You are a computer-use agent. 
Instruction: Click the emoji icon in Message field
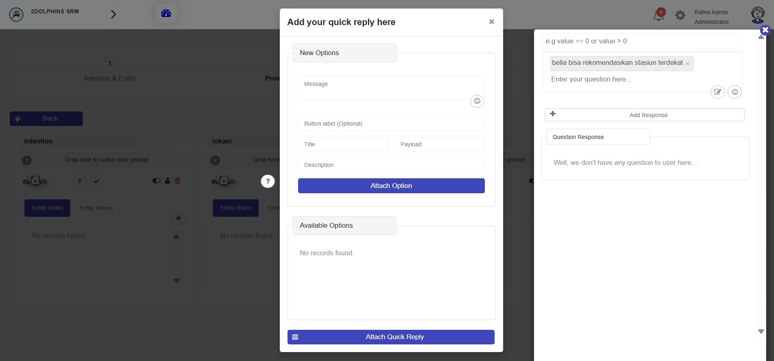[477, 101]
